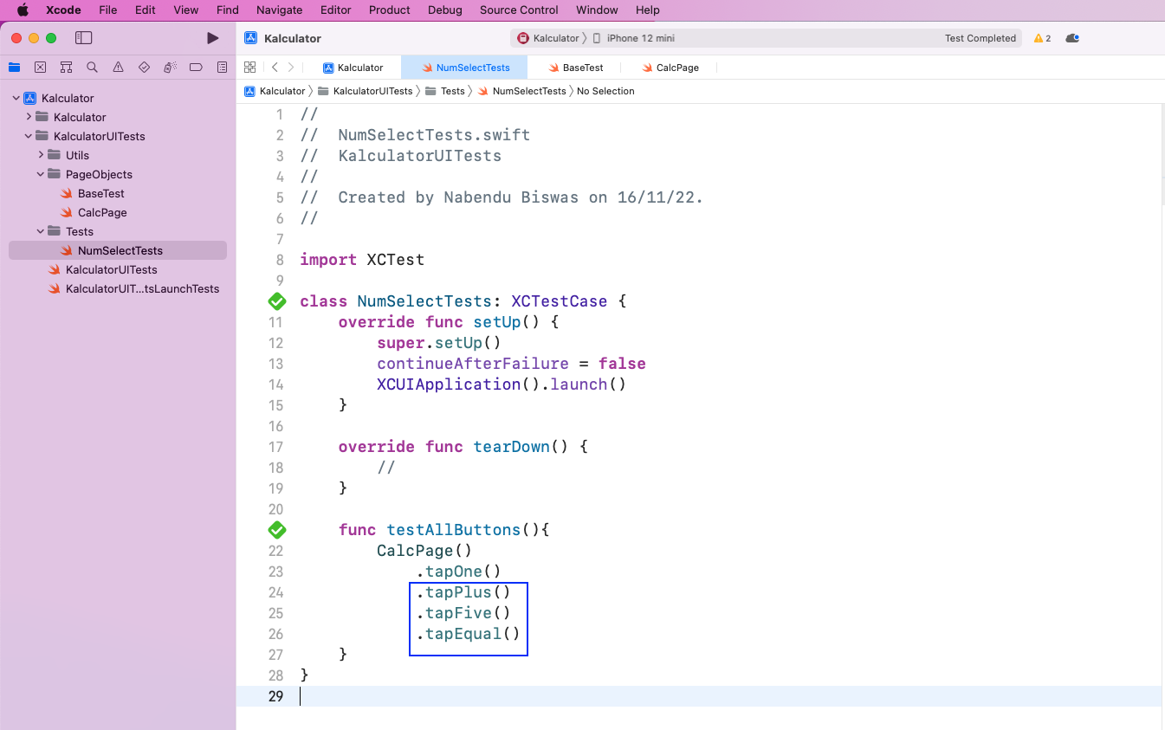Open the Report navigator

click(x=222, y=68)
